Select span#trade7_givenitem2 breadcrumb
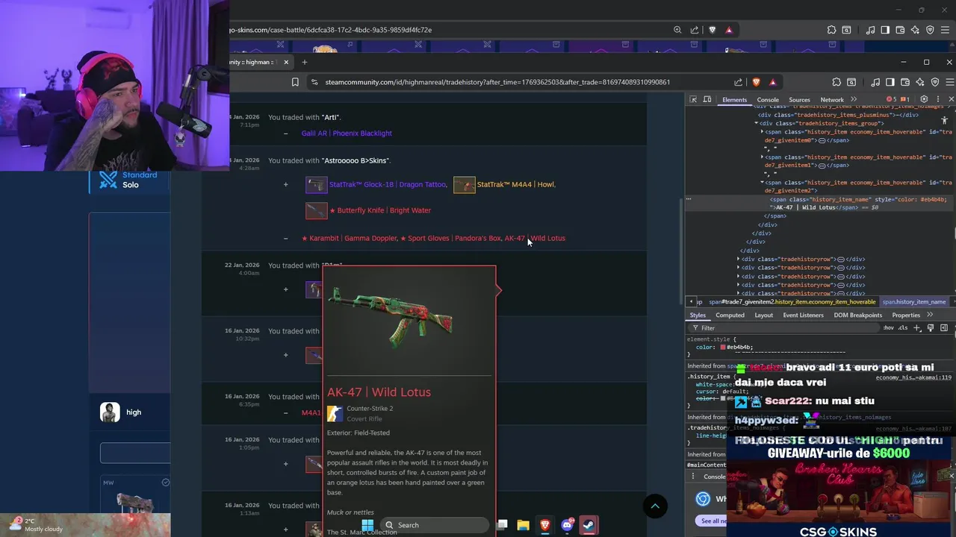The image size is (956, 537). [792, 302]
